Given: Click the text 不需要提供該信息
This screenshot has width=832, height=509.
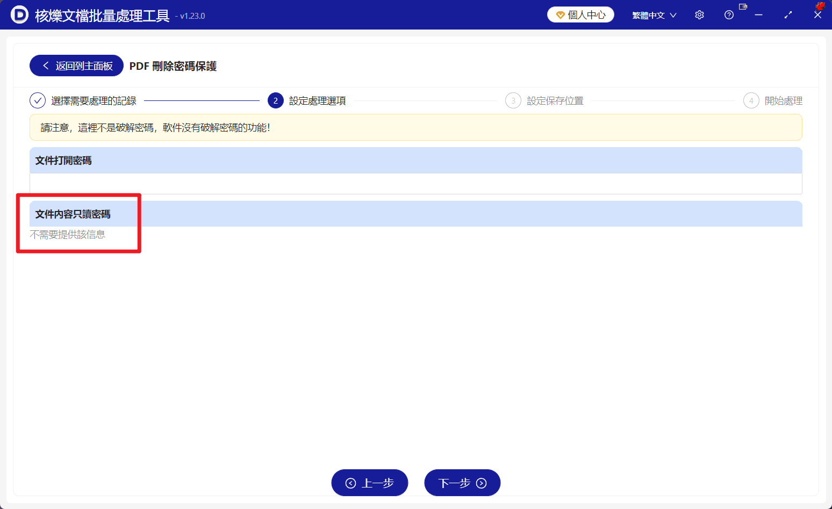Looking at the screenshot, I should coord(68,235).
